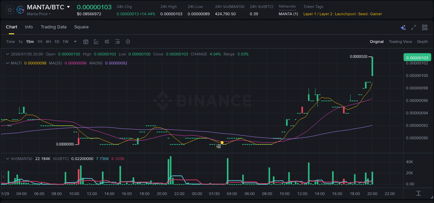Open the Info tab
Viewport: 434px width, 203px height.
[x=29, y=27]
